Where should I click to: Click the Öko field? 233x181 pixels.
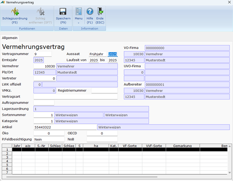click(x=49, y=133)
